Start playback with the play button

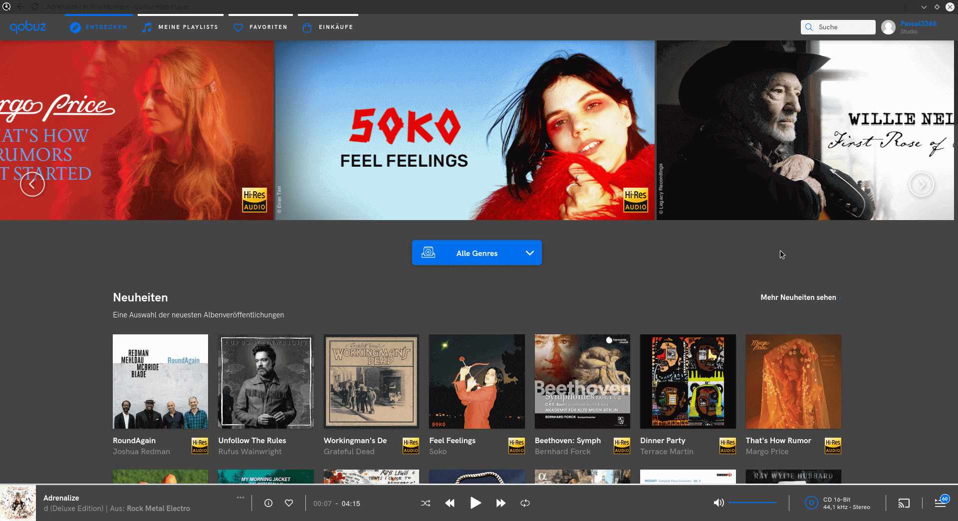(476, 503)
